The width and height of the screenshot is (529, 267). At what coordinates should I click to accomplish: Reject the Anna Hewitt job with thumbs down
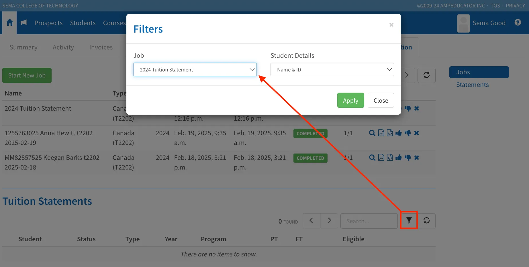tap(408, 133)
